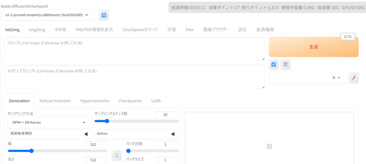The image size is (366, 164).
Task: Click the サンプリングステップ数 slider
Action: tap(137, 121)
